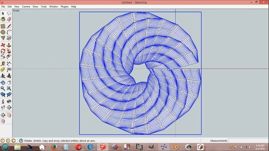The height and width of the screenshot is (151, 269).
Task: Pick the Zoom magnifier tool
Action: pos(3,89)
